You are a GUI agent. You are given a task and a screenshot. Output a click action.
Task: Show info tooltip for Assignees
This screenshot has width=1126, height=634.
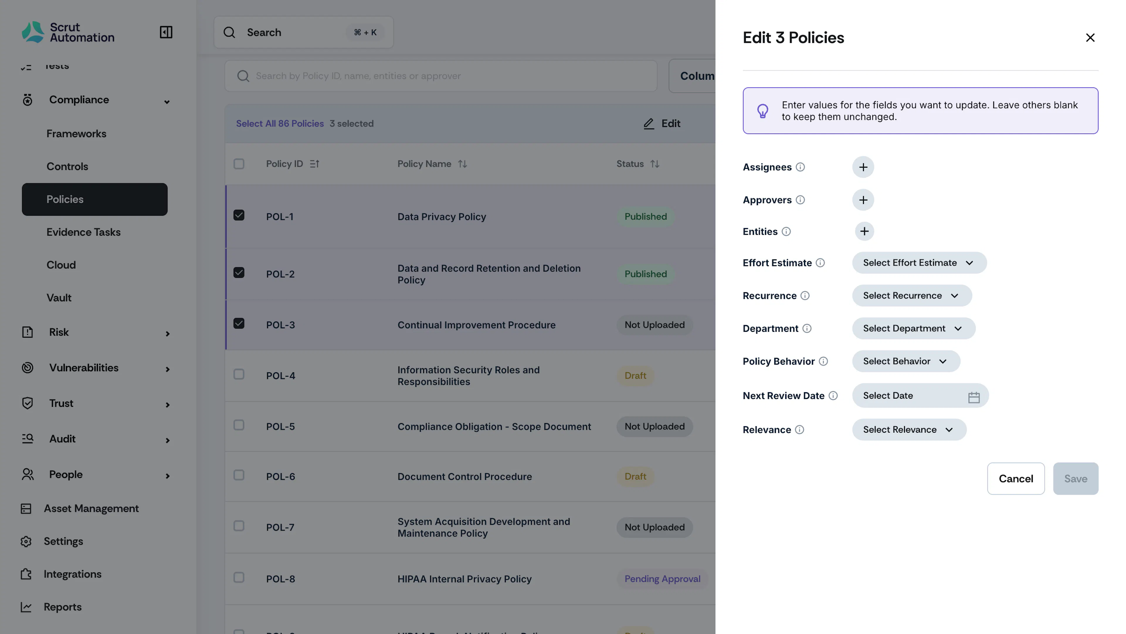click(x=800, y=167)
